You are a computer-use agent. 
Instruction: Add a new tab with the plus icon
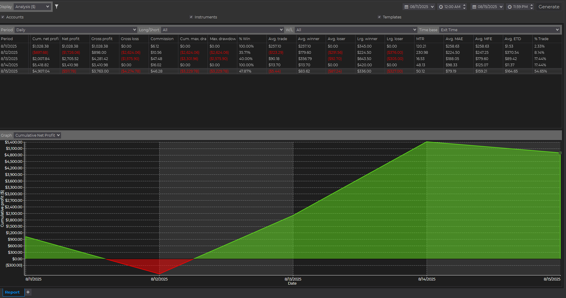click(28, 292)
